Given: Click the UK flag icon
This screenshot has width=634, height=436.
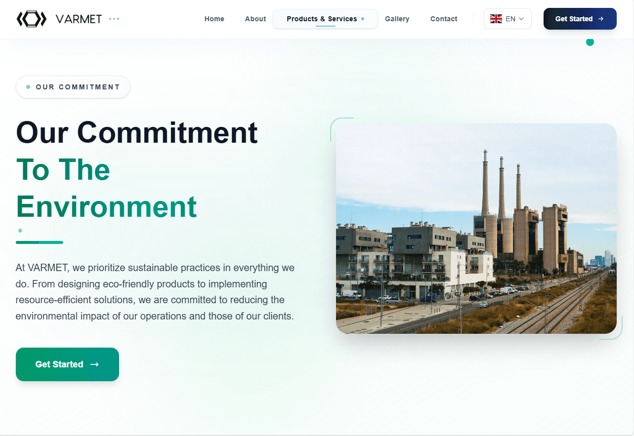Looking at the screenshot, I should (496, 19).
